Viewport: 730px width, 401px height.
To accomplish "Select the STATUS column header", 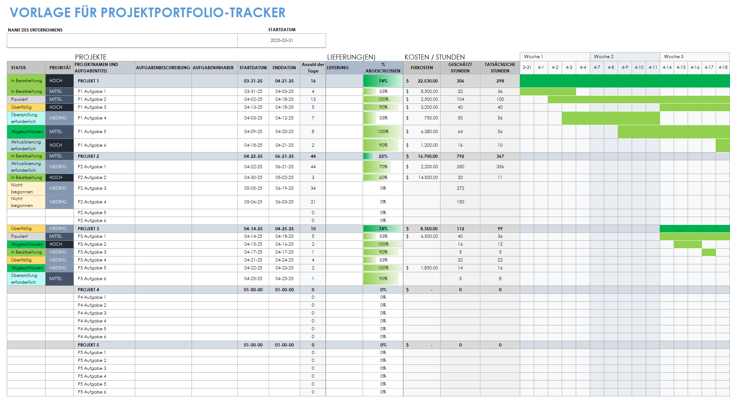I will click(x=26, y=68).
